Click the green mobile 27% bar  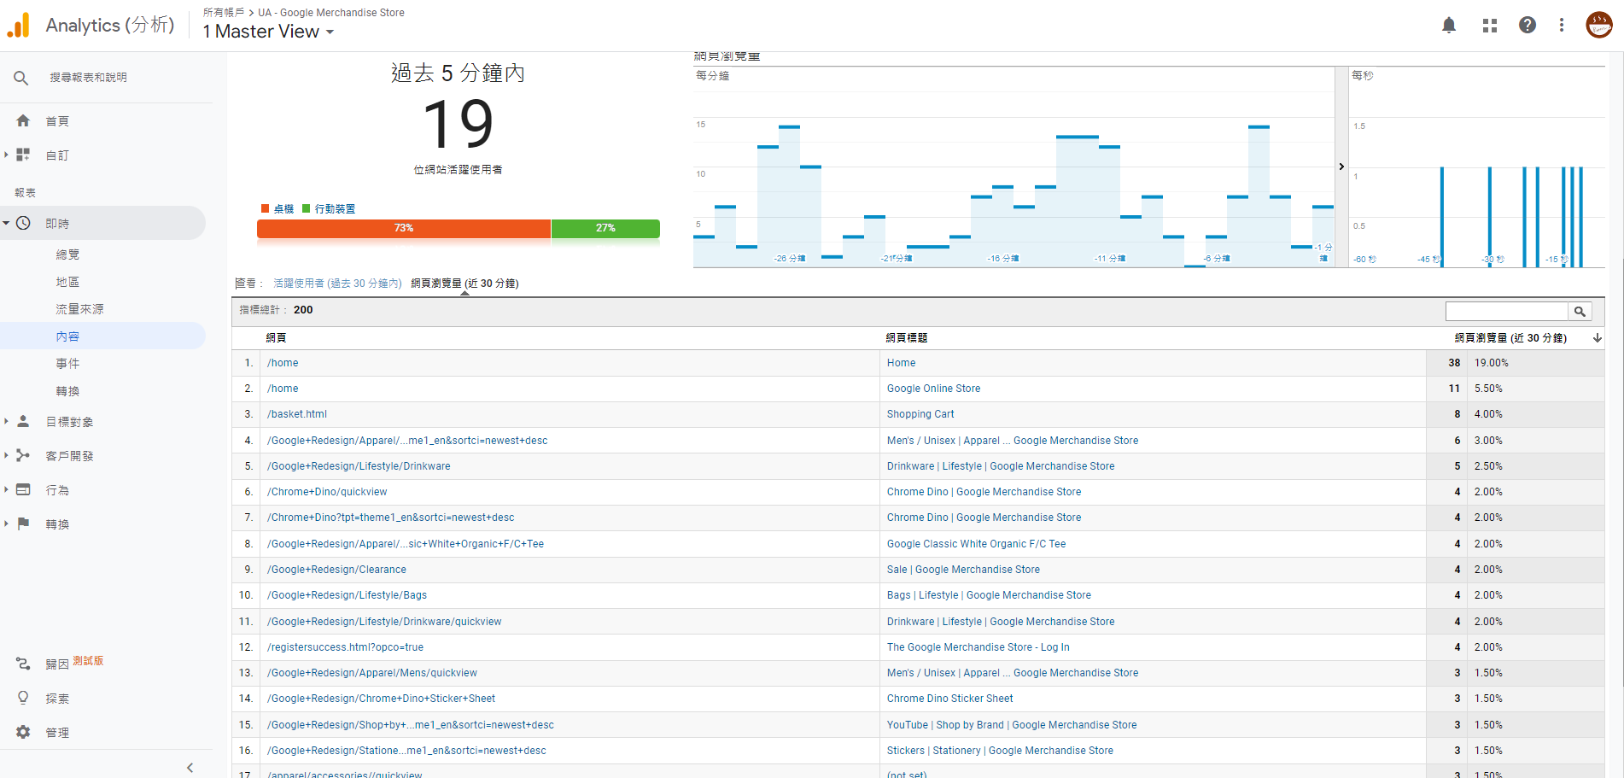pos(605,228)
